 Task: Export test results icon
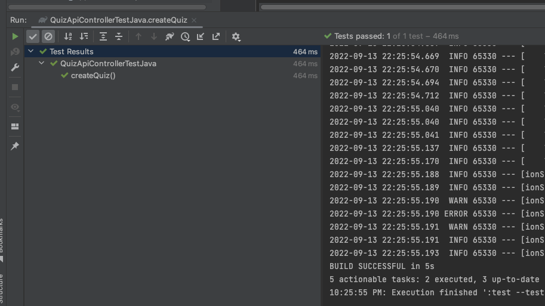click(216, 36)
